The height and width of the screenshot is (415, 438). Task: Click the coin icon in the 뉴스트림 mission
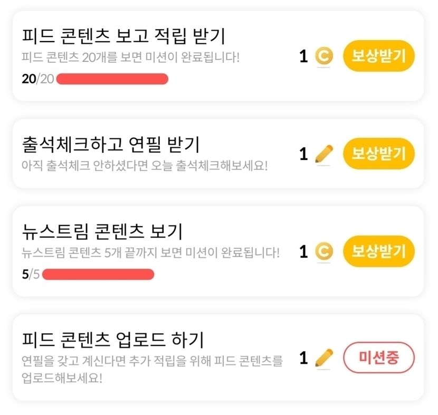(323, 251)
